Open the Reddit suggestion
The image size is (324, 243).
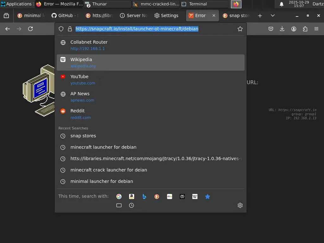(151, 114)
